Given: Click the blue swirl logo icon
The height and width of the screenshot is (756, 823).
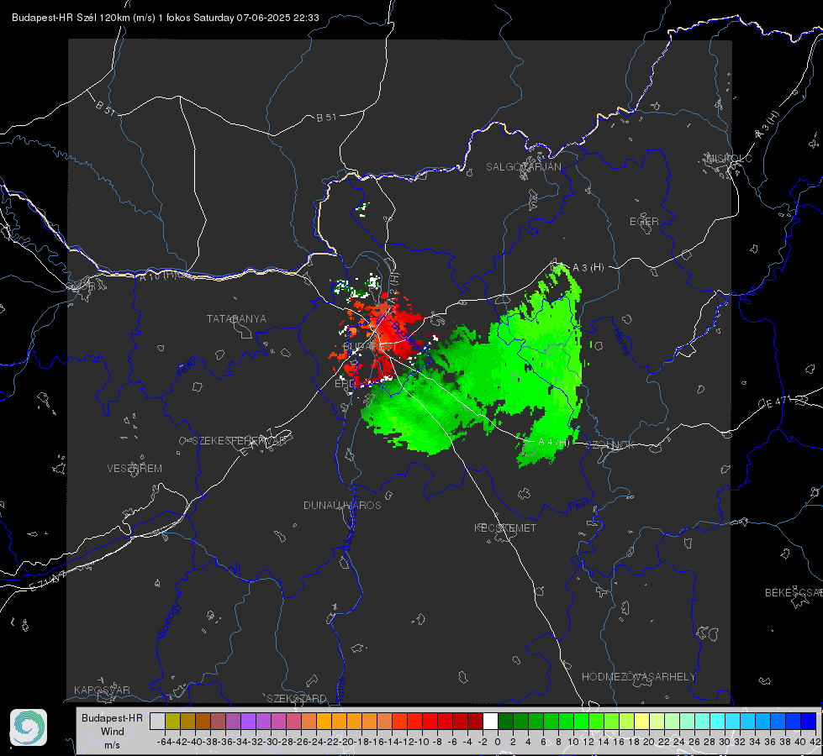Looking at the screenshot, I should 29,727.
